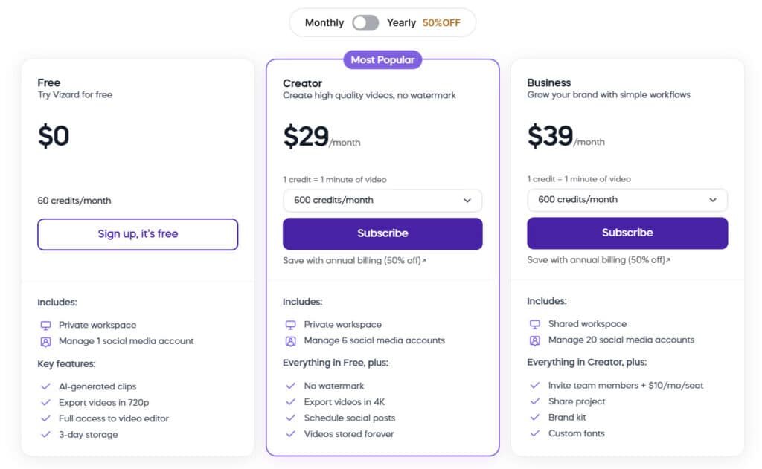Click the checkmark beside AI-generated clips
The image size is (762, 469).
tap(45, 387)
